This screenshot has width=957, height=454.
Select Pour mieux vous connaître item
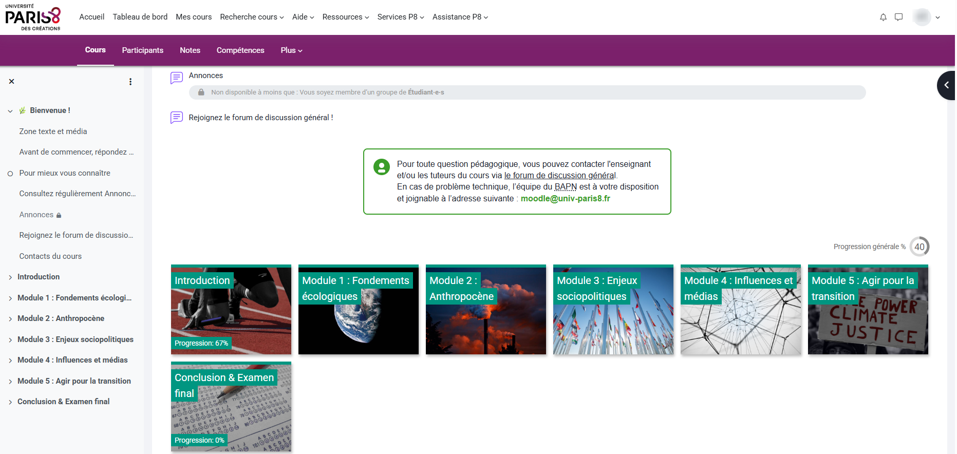(65, 173)
